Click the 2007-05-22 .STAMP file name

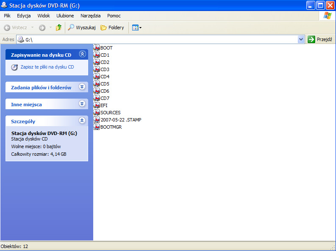tap(121, 120)
